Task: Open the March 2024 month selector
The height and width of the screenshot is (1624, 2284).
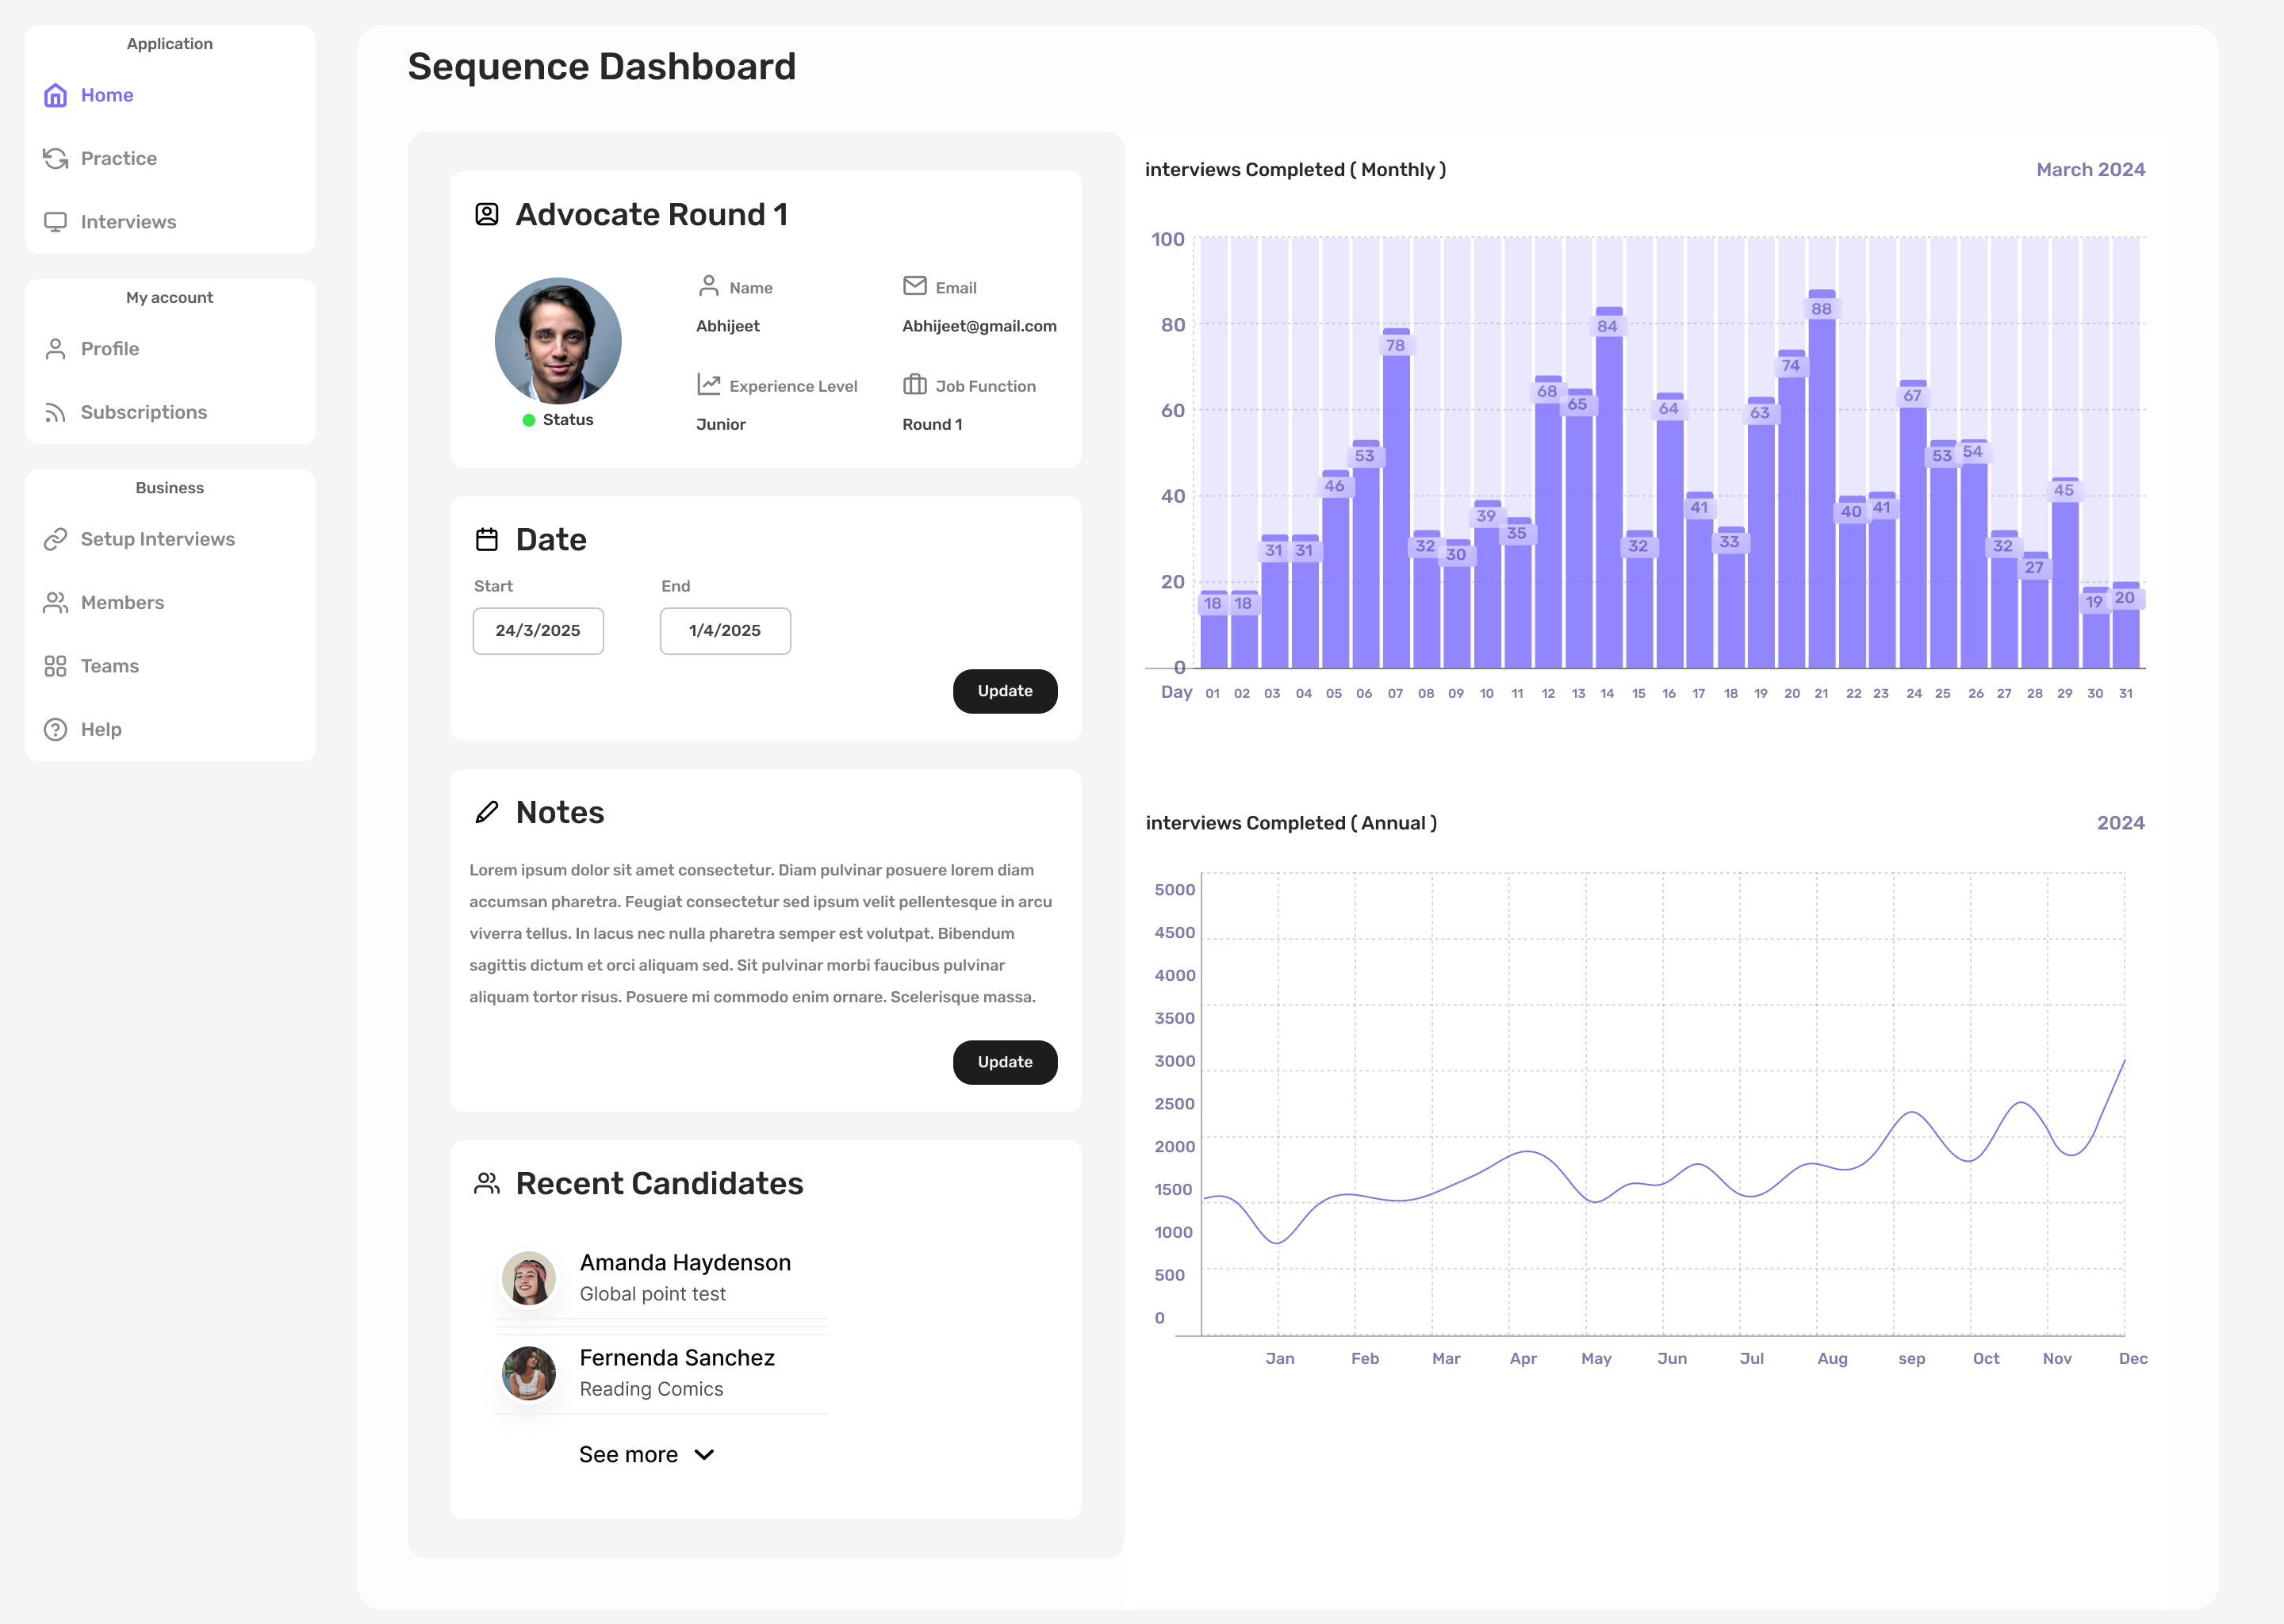Action: 2090,169
